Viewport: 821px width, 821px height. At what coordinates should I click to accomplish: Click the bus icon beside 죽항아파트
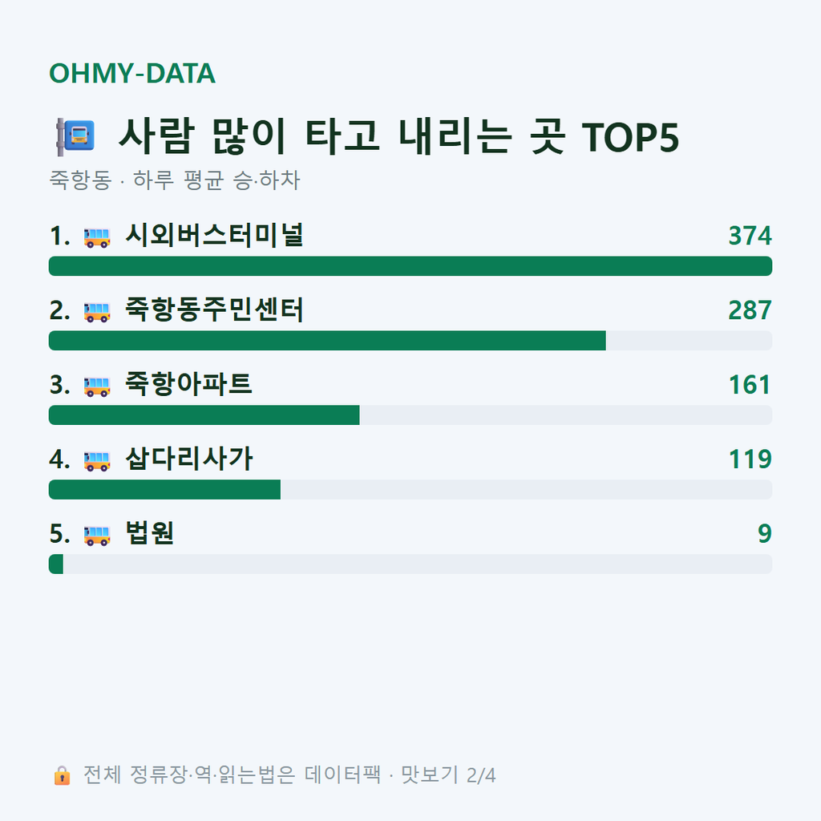coord(97,386)
